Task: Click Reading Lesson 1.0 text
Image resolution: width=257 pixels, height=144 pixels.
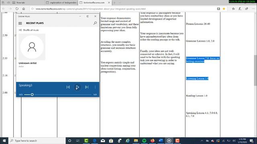Action: pyautogui.click(x=196, y=96)
